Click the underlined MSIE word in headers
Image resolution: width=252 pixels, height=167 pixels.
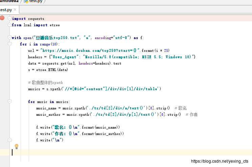point(146,57)
